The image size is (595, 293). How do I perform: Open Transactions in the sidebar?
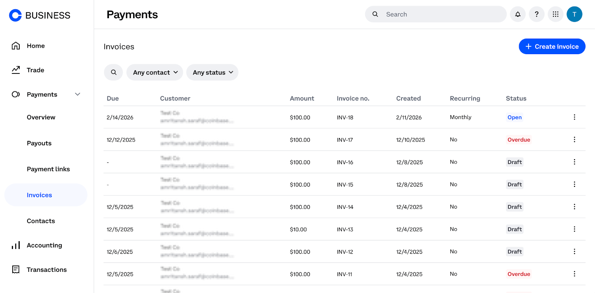click(47, 270)
